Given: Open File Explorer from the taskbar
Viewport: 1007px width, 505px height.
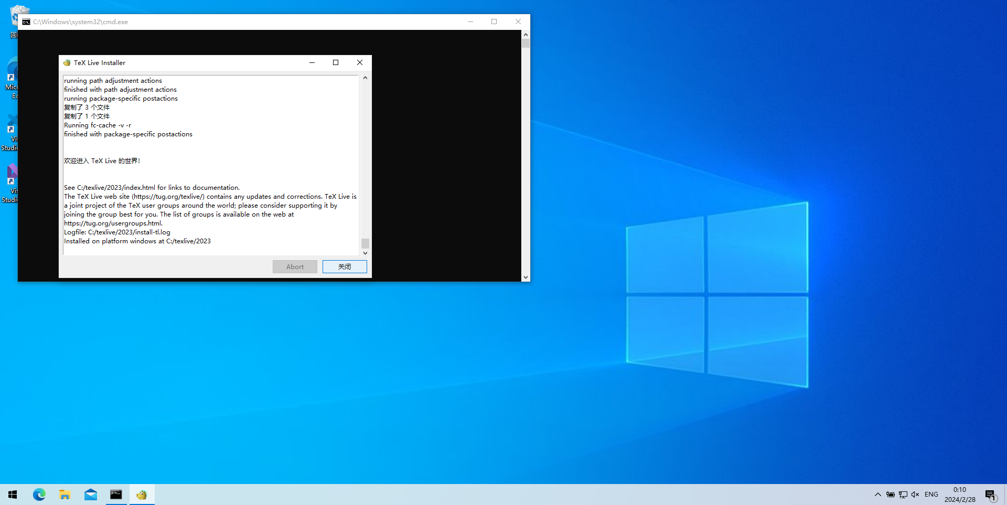Looking at the screenshot, I should click(65, 495).
